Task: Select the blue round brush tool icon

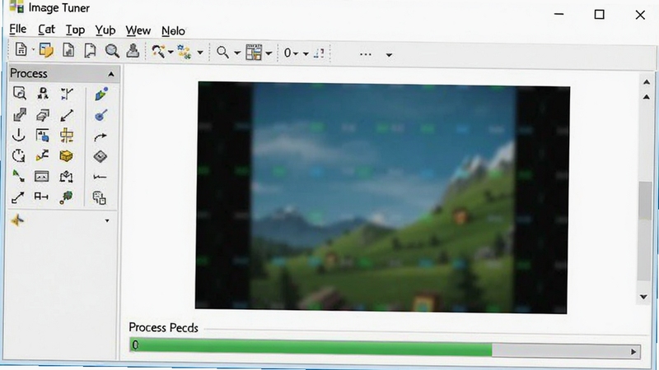Action: (x=100, y=115)
